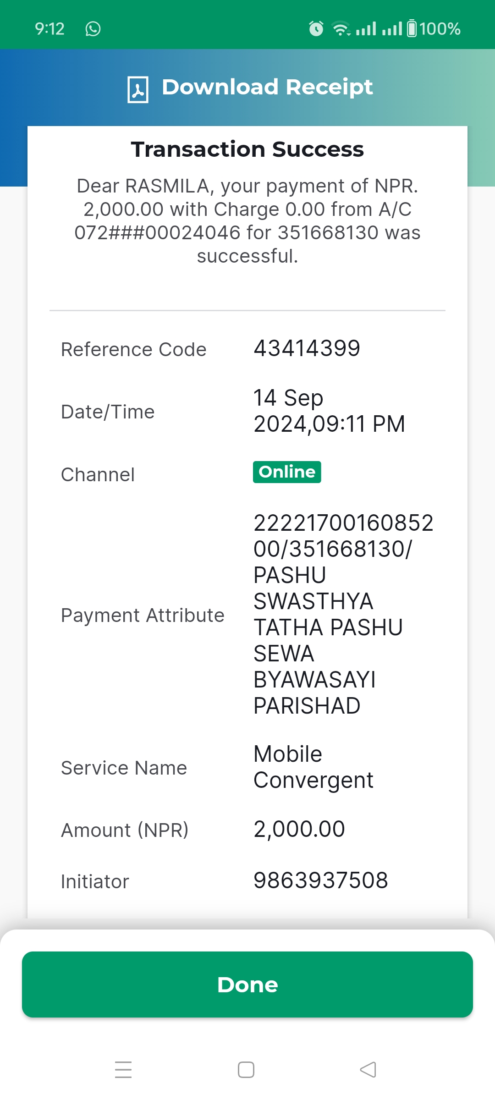Image resolution: width=495 pixels, height=1100 pixels.
Task: Tap the green Done button
Action: coord(247,984)
